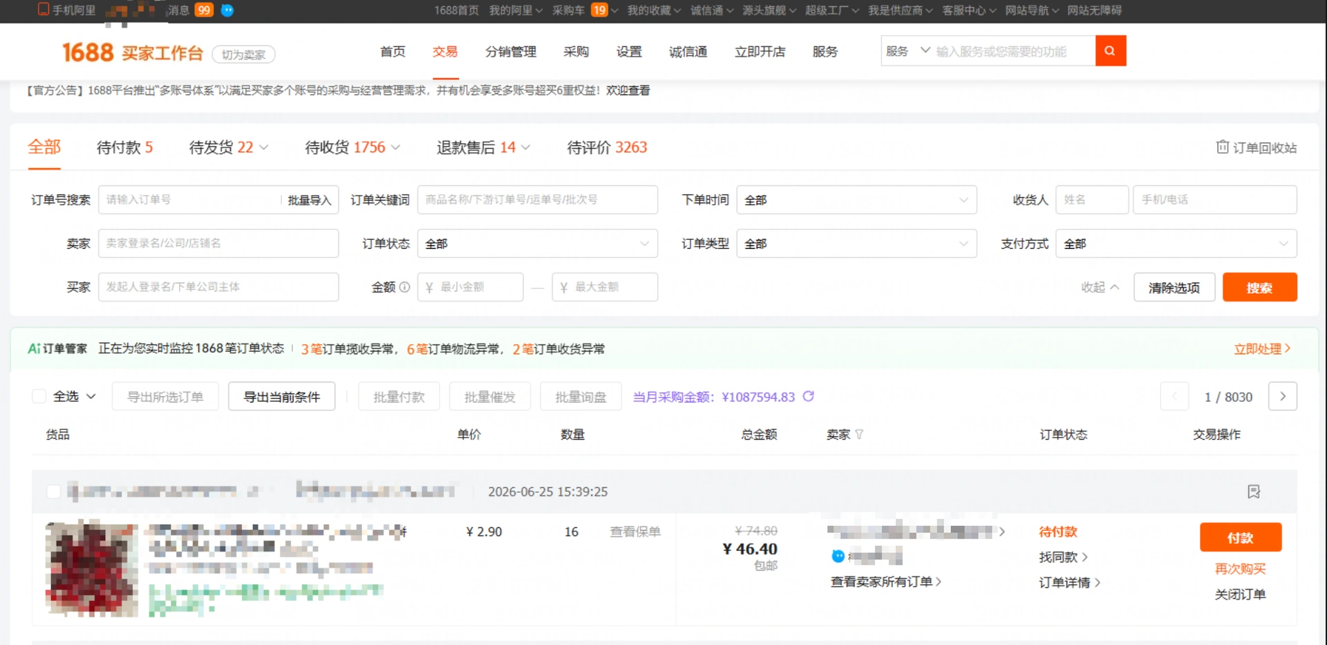Go to 首页 in main navigation
This screenshot has width=1327, height=645.
(x=393, y=52)
